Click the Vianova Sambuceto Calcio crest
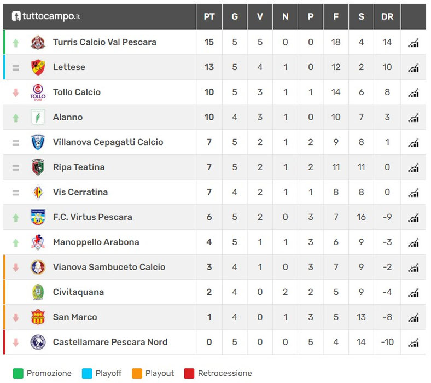 click(x=38, y=268)
